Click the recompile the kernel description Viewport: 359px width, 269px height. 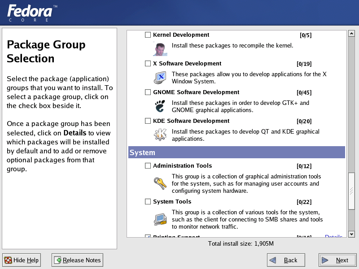[x=232, y=46]
